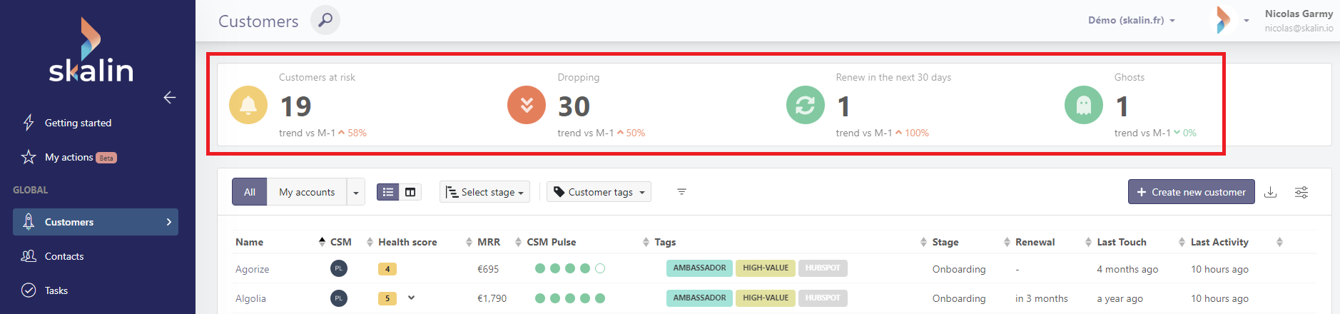The height and width of the screenshot is (314, 1340).
Task: Open the filter lines icon next to Customer tags
Action: (x=681, y=192)
